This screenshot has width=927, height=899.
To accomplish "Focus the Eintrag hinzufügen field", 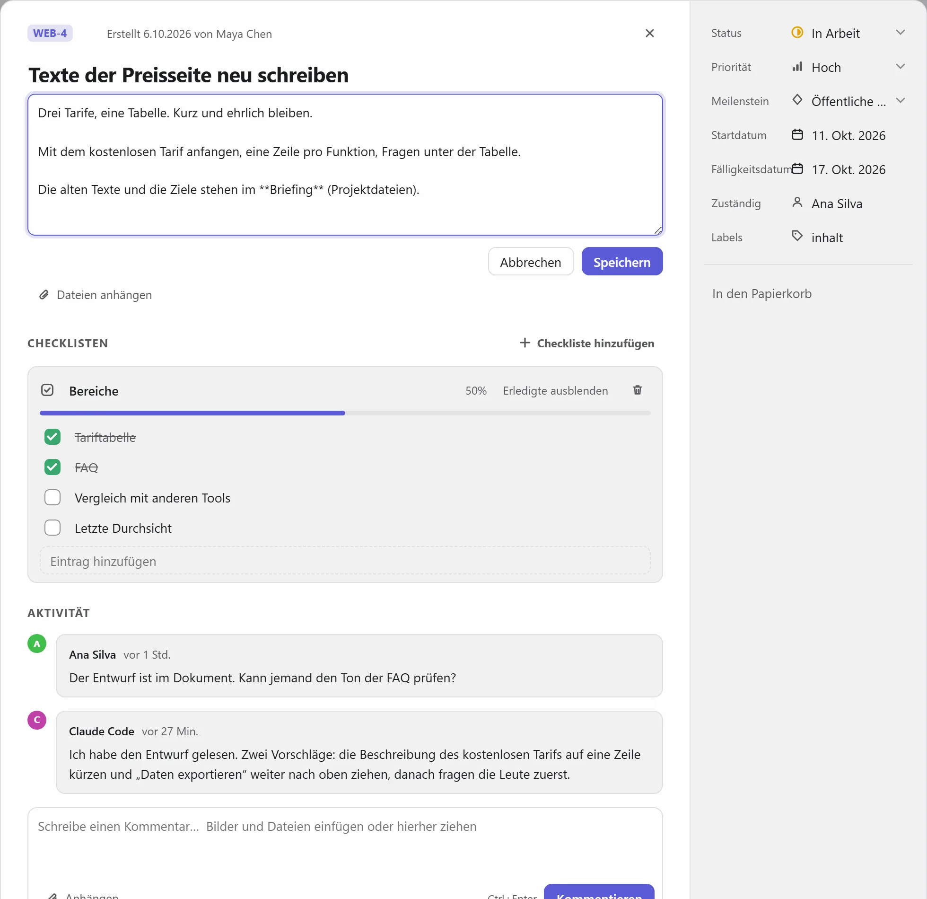I will click(345, 561).
